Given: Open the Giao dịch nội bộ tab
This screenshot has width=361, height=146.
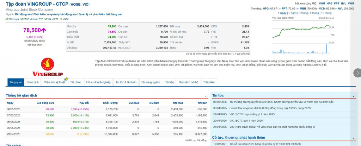Looking at the screenshot, I should [189, 82].
